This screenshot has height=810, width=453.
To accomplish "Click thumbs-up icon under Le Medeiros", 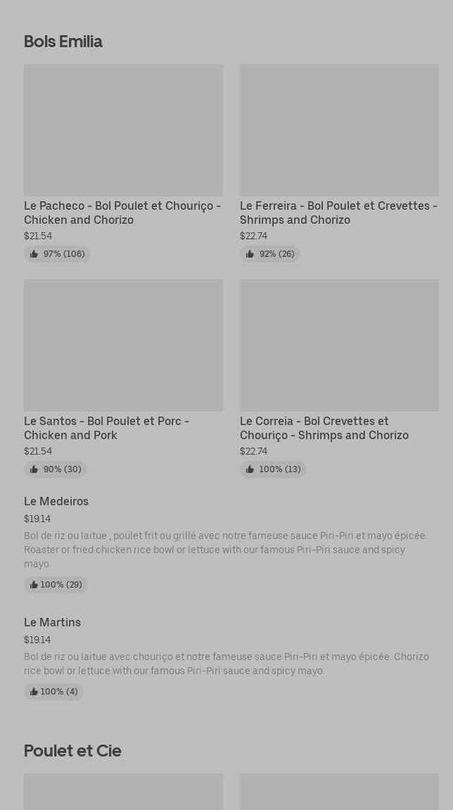I will 34,585.
